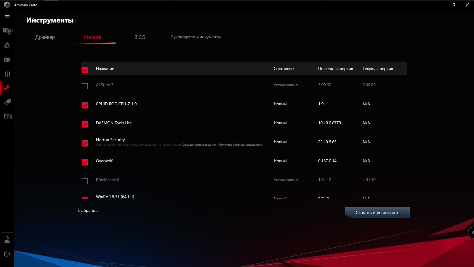
Task: Click N/A current version in DAEMON Tools row
Action: click(x=366, y=123)
